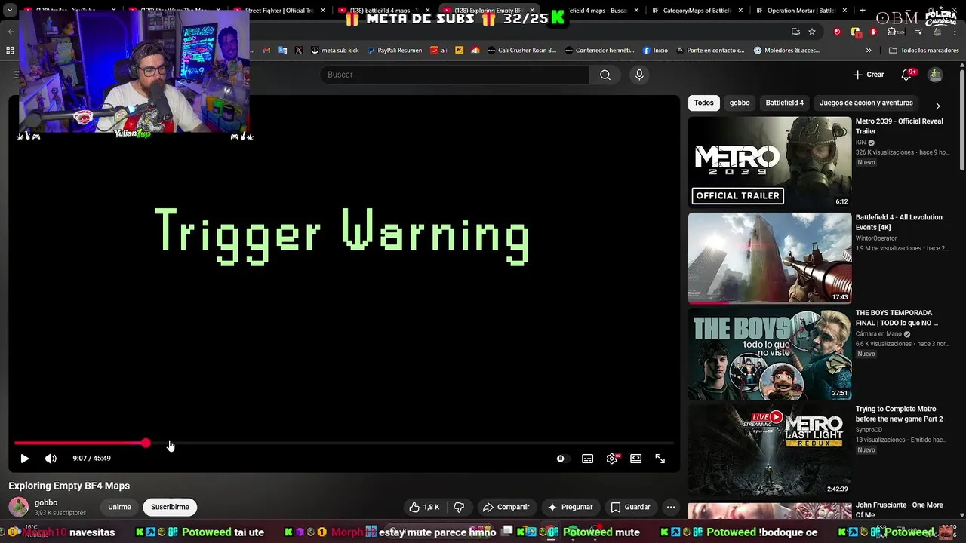This screenshot has width=966, height=543.
Task: Select the gobbo filter chip
Action: [740, 103]
